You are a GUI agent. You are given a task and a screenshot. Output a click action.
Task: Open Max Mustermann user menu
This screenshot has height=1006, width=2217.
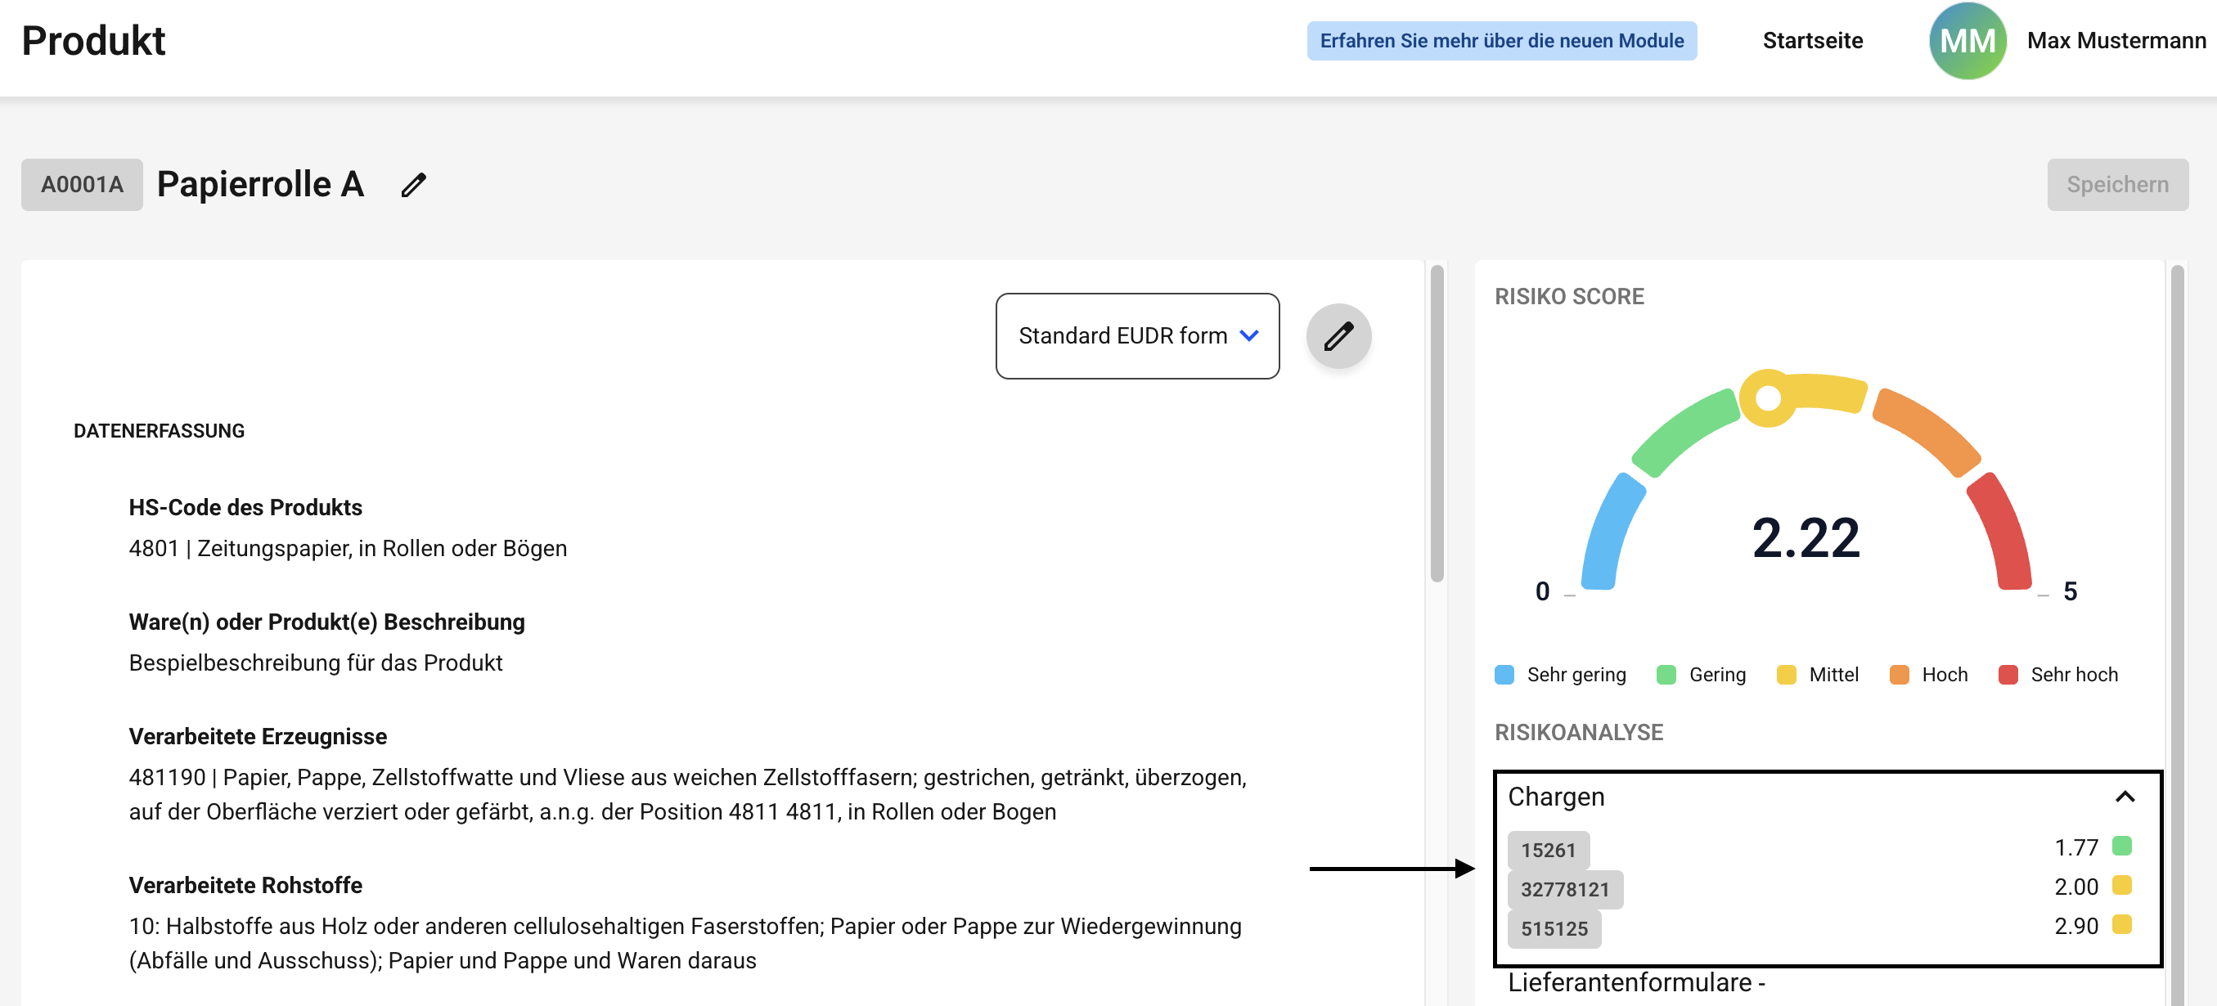pyautogui.click(x=2116, y=40)
